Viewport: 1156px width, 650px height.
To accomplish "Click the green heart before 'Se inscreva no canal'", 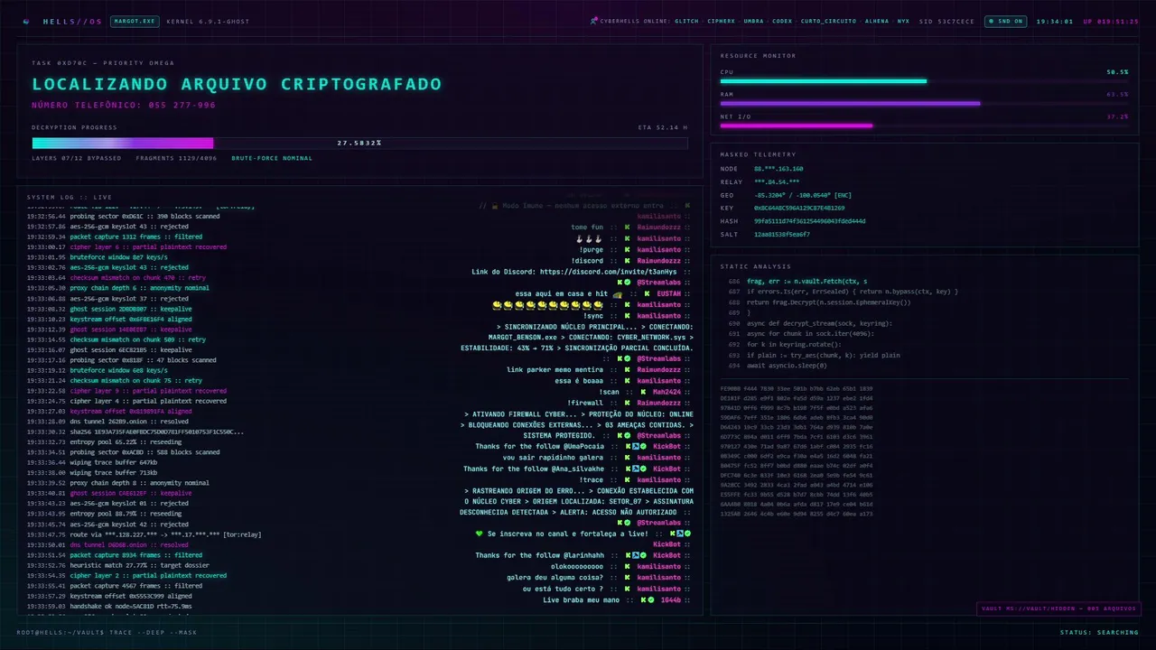I will 480,534.
